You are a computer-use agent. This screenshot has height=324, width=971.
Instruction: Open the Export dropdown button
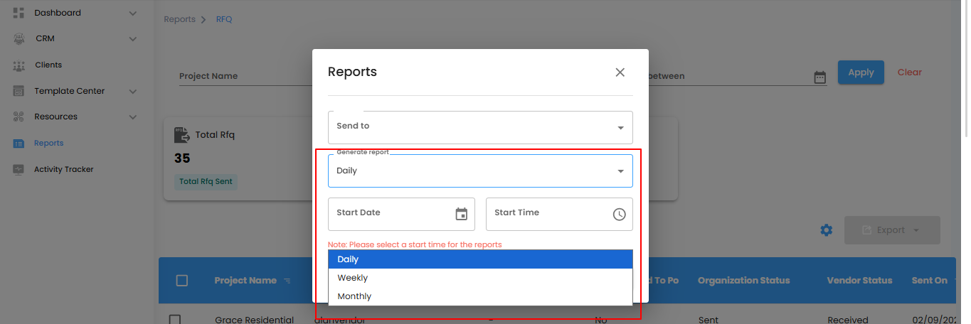click(x=892, y=230)
